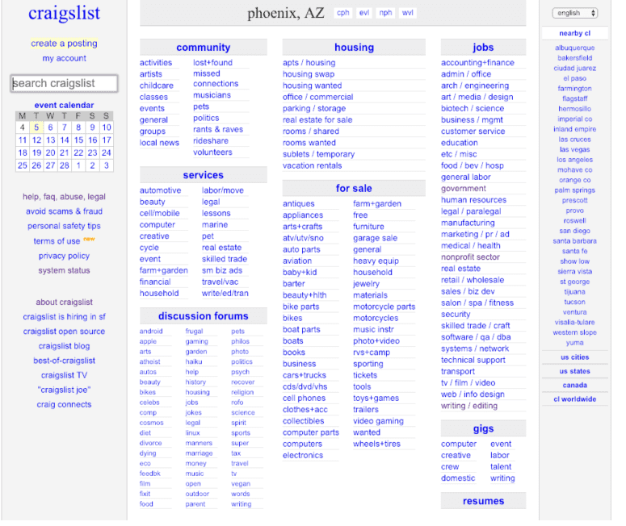This screenshot has height=526, width=626.
Task: Open the resumes section header
Action: point(483,501)
